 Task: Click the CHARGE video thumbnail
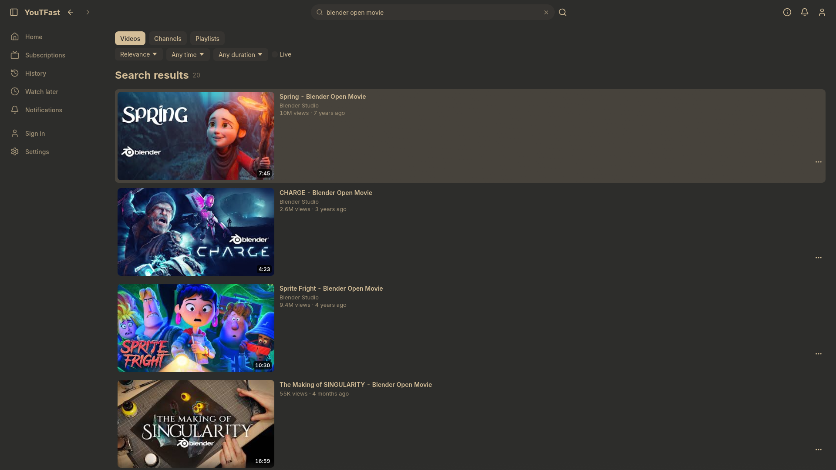196,232
